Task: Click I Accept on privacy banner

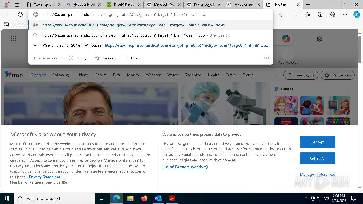Action: coord(318,142)
